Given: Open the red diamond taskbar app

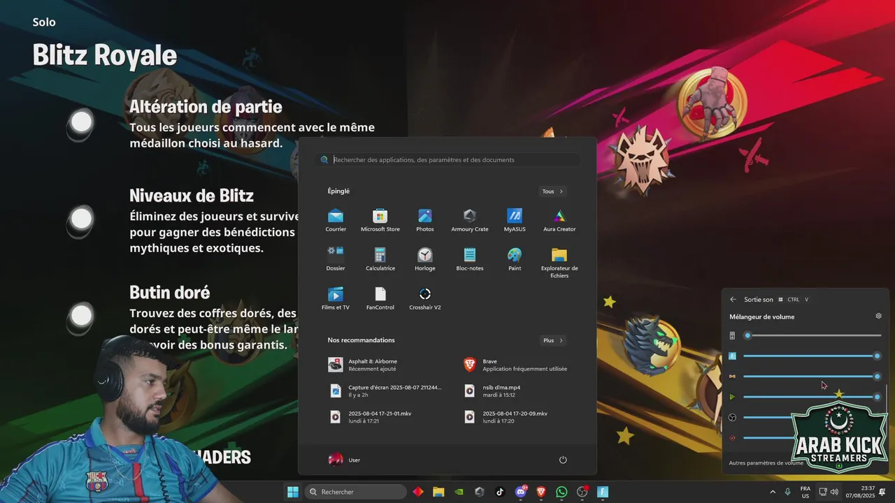Looking at the screenshot, I should tap(418, 492).
